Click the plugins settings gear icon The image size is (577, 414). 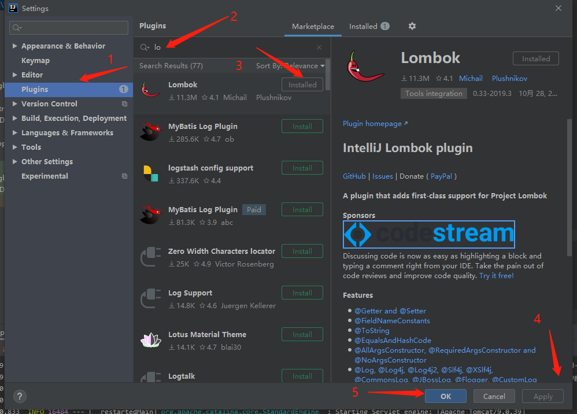tap(412, 26)
